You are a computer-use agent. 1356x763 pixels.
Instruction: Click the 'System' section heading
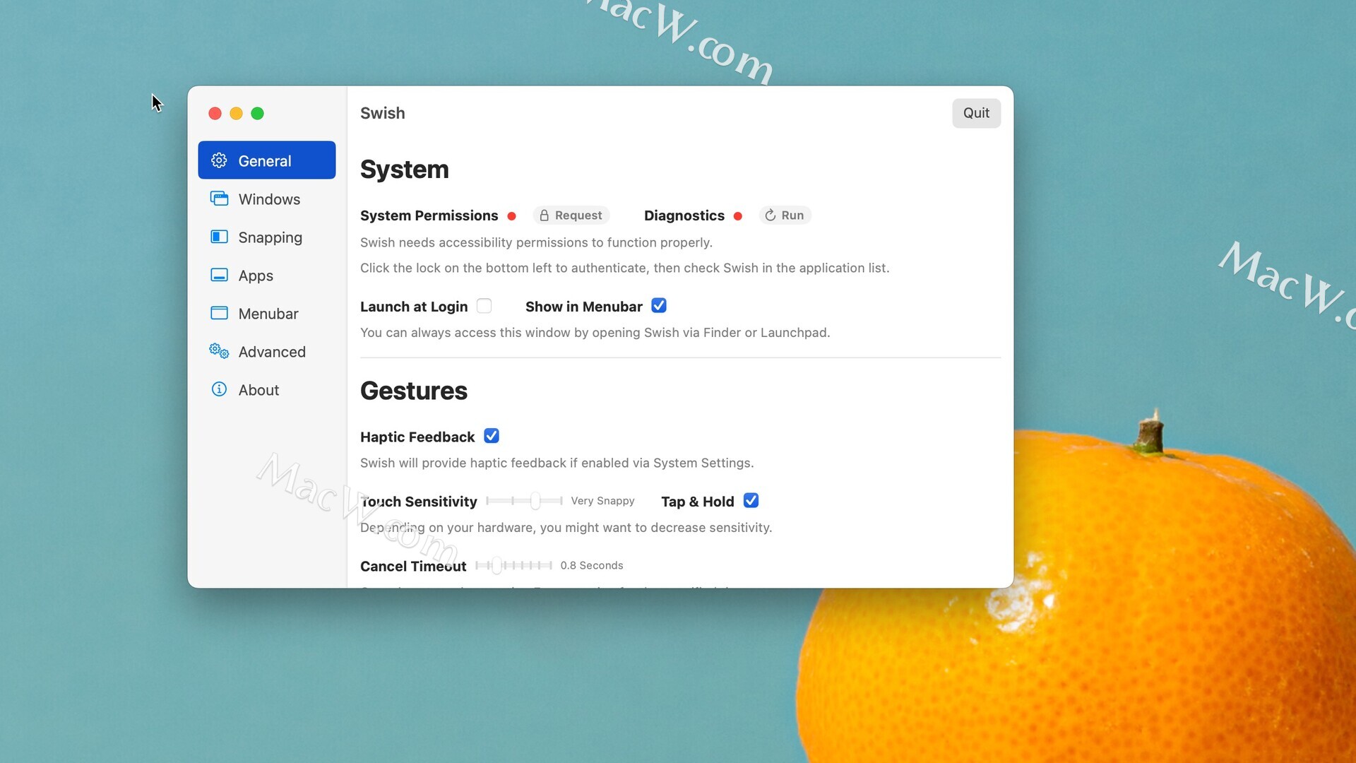pos(405,170)
